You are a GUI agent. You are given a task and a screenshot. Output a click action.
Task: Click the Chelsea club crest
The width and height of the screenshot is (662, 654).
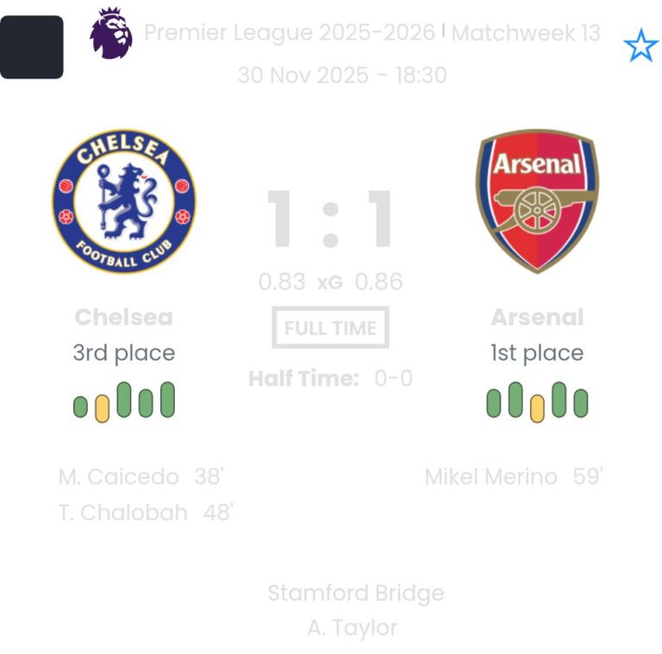tap(124, 201)
